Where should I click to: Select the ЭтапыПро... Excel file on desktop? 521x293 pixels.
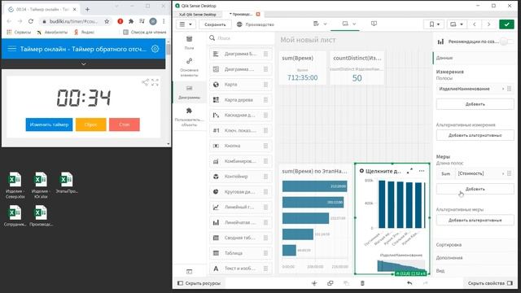point(67,182)
